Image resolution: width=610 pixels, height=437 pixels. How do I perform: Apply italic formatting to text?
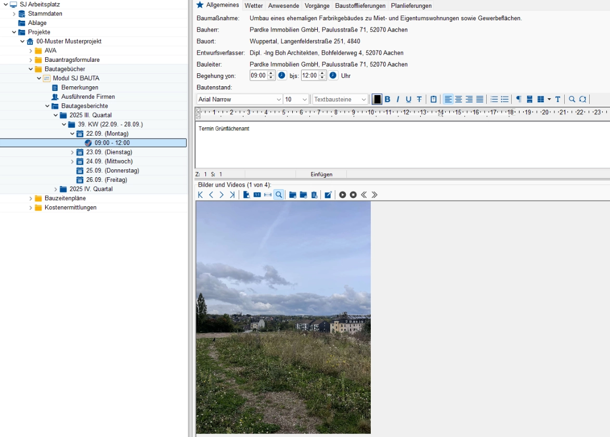pyautogui.click(x=398, y=99)
